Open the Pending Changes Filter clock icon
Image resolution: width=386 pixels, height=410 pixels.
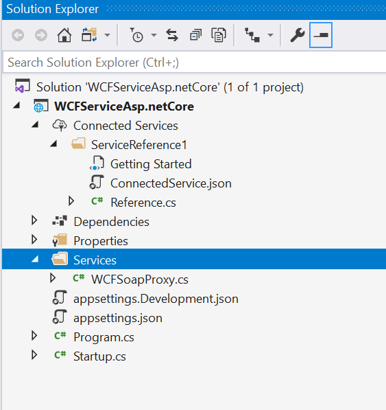[136, 35]
